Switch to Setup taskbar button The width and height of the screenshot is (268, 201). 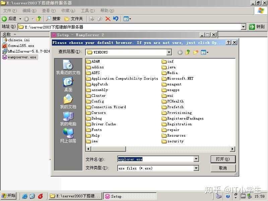coord(130,196)
